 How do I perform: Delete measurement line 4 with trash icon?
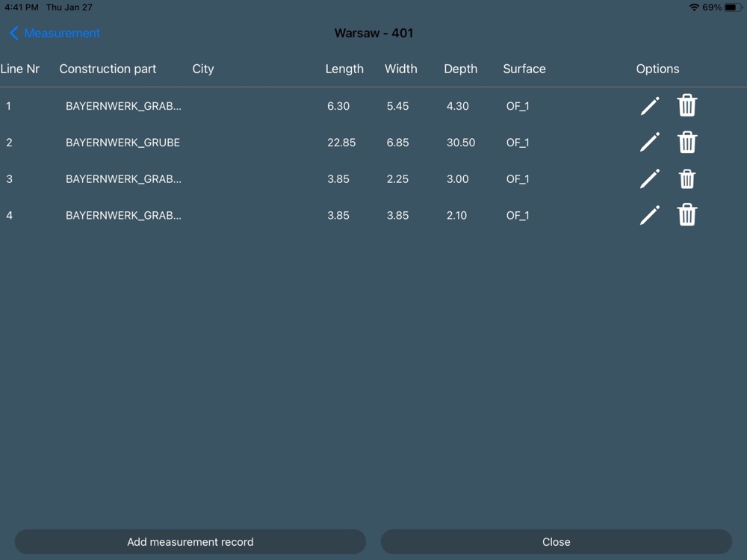pyautogui.click(x=687, y=215)
